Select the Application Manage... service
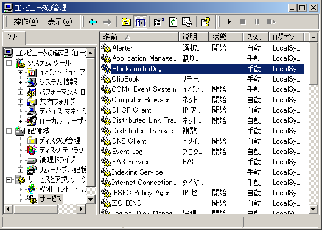 tap(202, 58)
